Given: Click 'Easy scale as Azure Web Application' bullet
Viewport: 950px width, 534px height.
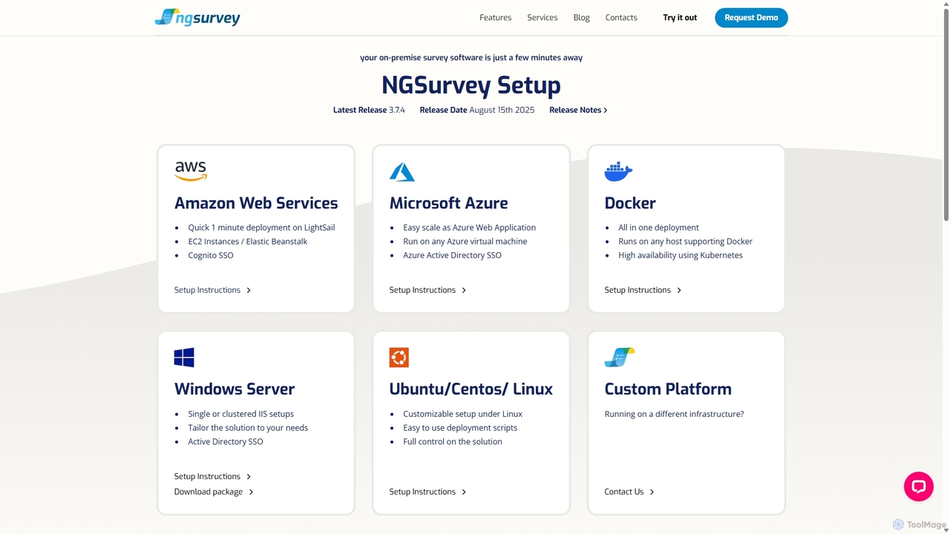Looking at the screenshot, I should [x=469, y=228].
